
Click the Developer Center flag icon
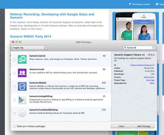pos(130,4)
